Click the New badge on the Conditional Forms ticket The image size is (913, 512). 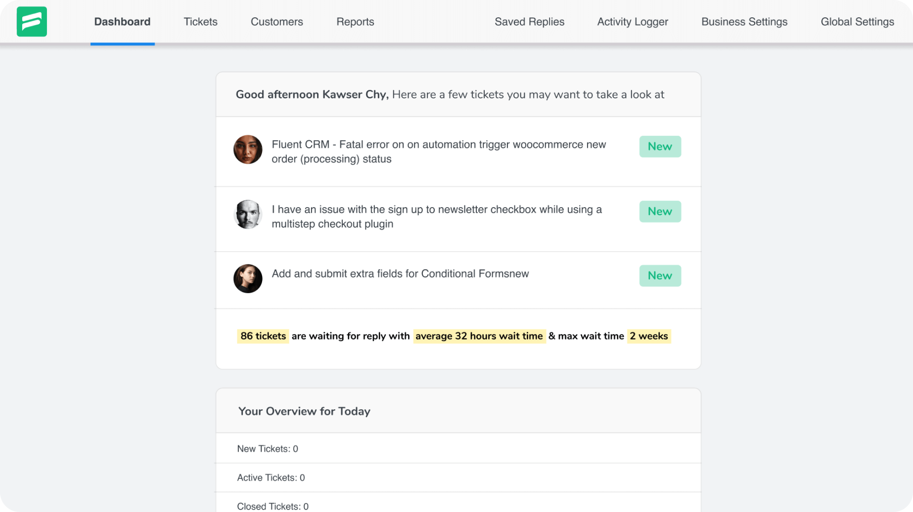coord(660,276)
